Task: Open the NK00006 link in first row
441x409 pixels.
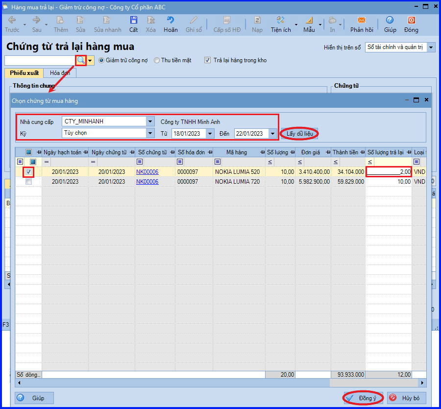Action: (147, 172)
